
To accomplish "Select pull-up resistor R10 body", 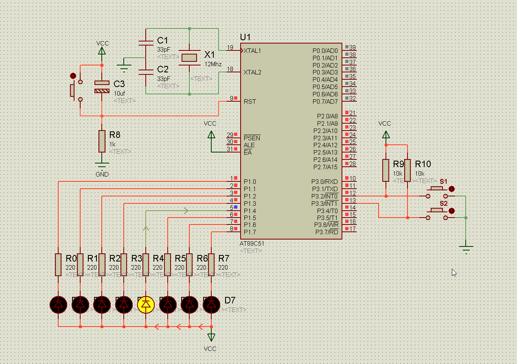I will tap(407, 170).
